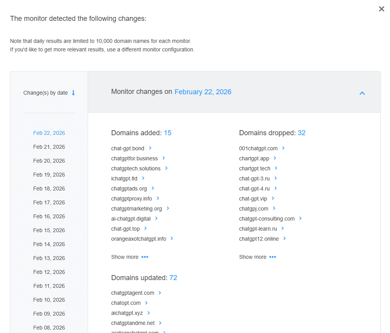Screen dimensions: 390x333
Task: Click the February 22, 2026 header date link
Action: pyautogui.click(x=203, y=92)
